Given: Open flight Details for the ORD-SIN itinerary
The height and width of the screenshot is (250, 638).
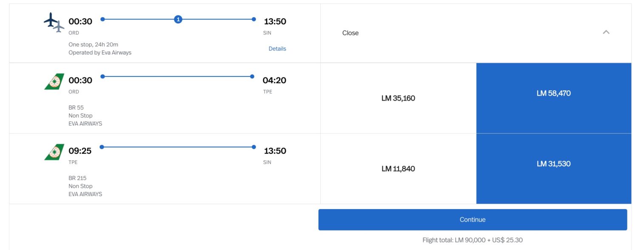Looking at the screenshot, I should click(x=277, y=48).
